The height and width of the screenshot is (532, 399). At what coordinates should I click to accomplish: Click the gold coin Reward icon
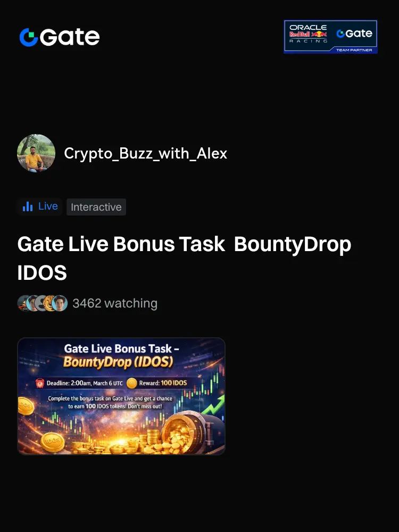click(x=131, y=383)
